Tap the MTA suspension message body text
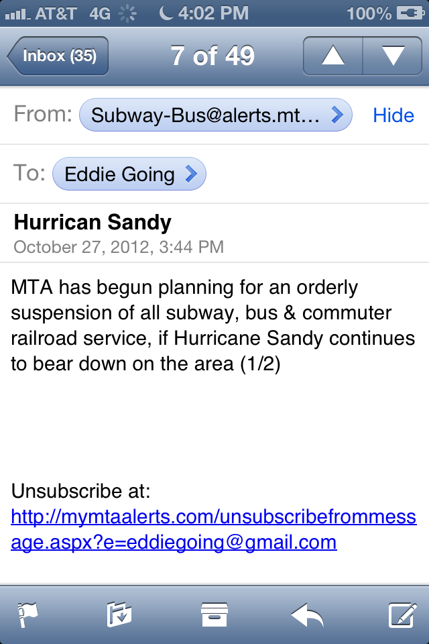Screen dimensions: 429x644 click(x=213, y=325)
